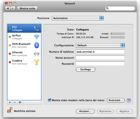Open the gear action menu

(x=20, y=102)
